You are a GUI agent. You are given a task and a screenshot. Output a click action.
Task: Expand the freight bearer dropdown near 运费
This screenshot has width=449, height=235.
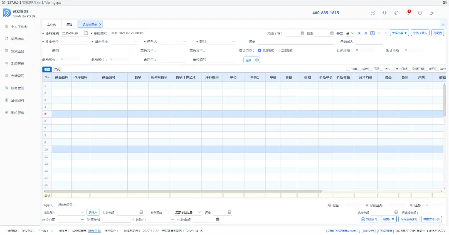pos(199,213)
